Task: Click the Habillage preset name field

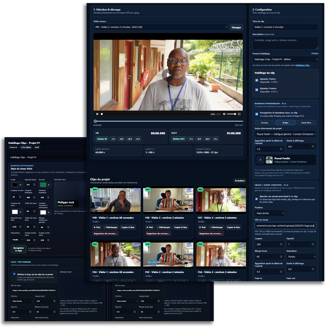Action: tap(48, 157)
